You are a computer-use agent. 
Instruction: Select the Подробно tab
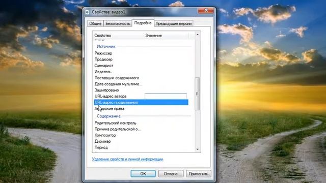[x=143, y=23]
